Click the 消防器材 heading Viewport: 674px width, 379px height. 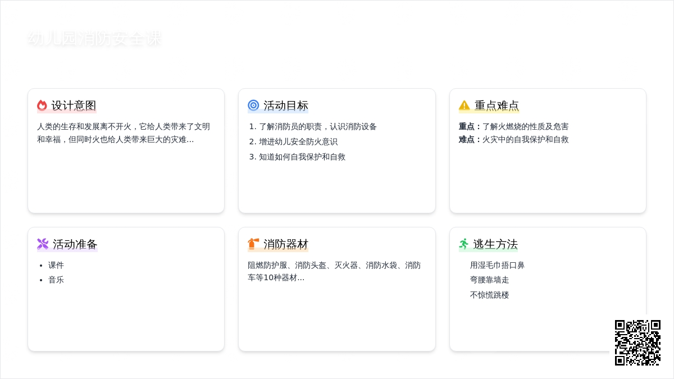click(285, 244)
